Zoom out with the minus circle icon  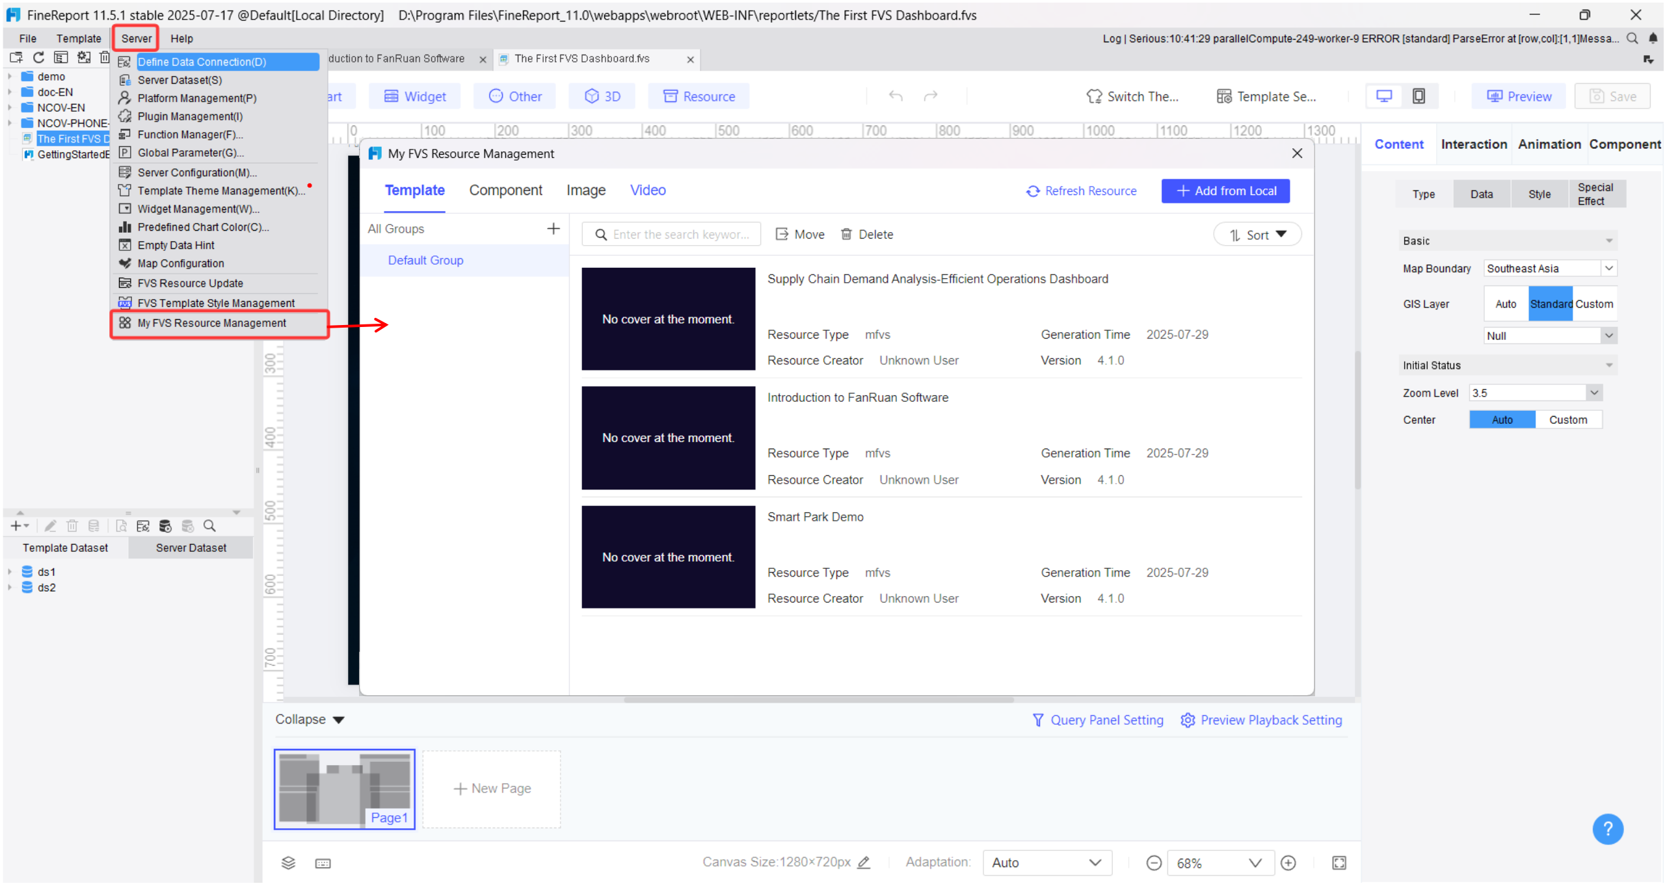(1154, 863)
